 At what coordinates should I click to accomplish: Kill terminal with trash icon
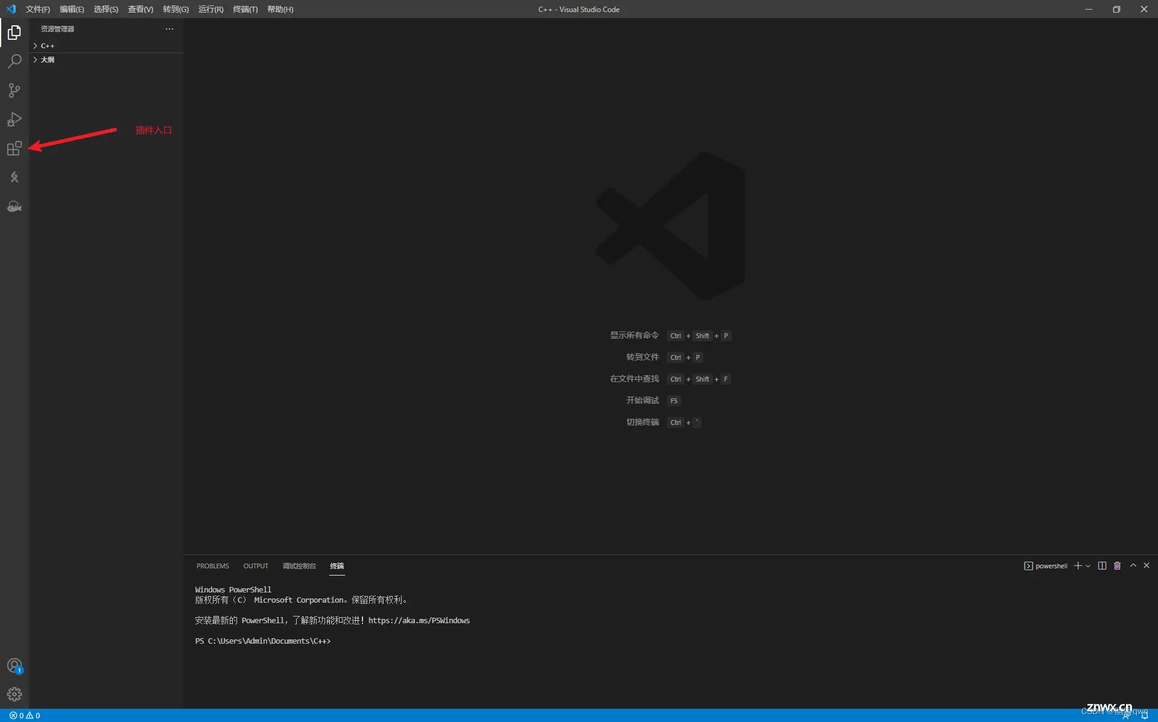[1117, 566]
